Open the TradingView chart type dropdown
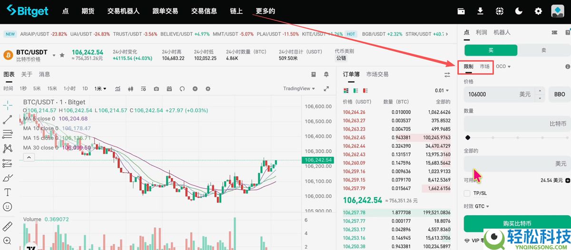Screen dimensions: 571x250 (299, 88)
